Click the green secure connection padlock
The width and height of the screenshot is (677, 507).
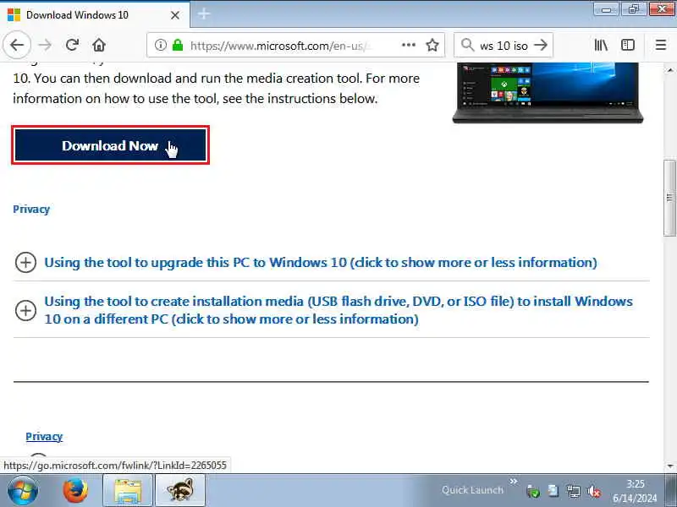[178, 45]
